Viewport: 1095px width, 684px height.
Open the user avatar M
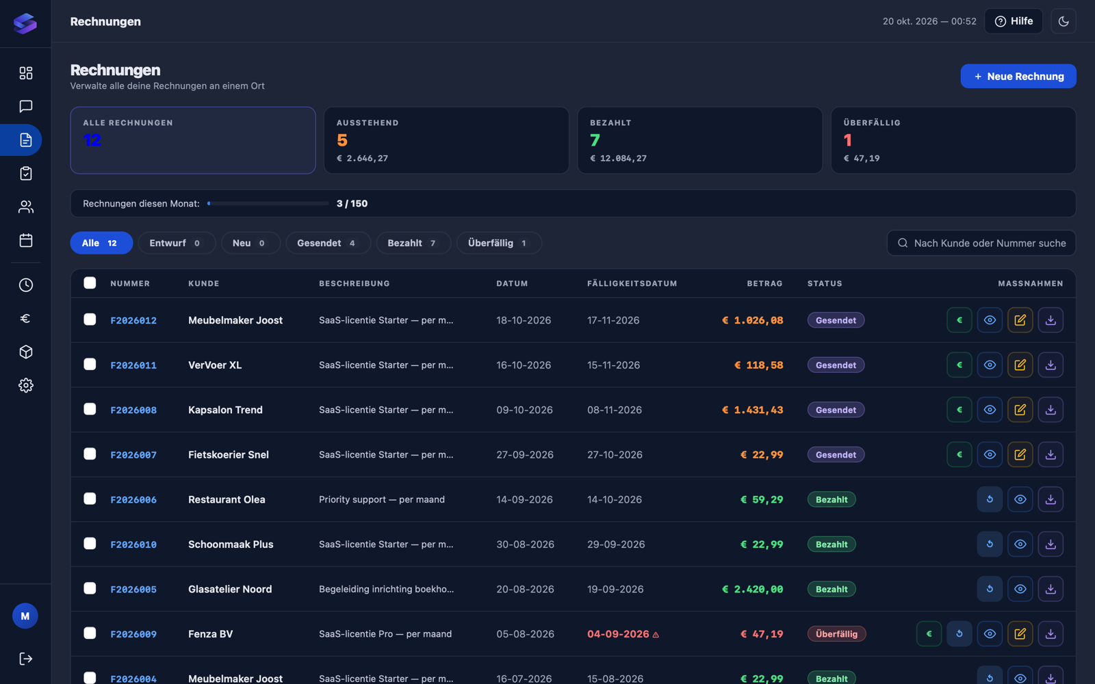pyautogui.click(x=25, y=616)
